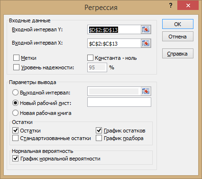Toggle the Константа - ноль checkbox

click(x=90, y=58)
